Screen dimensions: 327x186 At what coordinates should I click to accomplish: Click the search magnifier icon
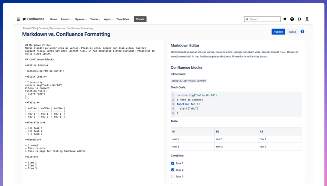click(247, 19)
